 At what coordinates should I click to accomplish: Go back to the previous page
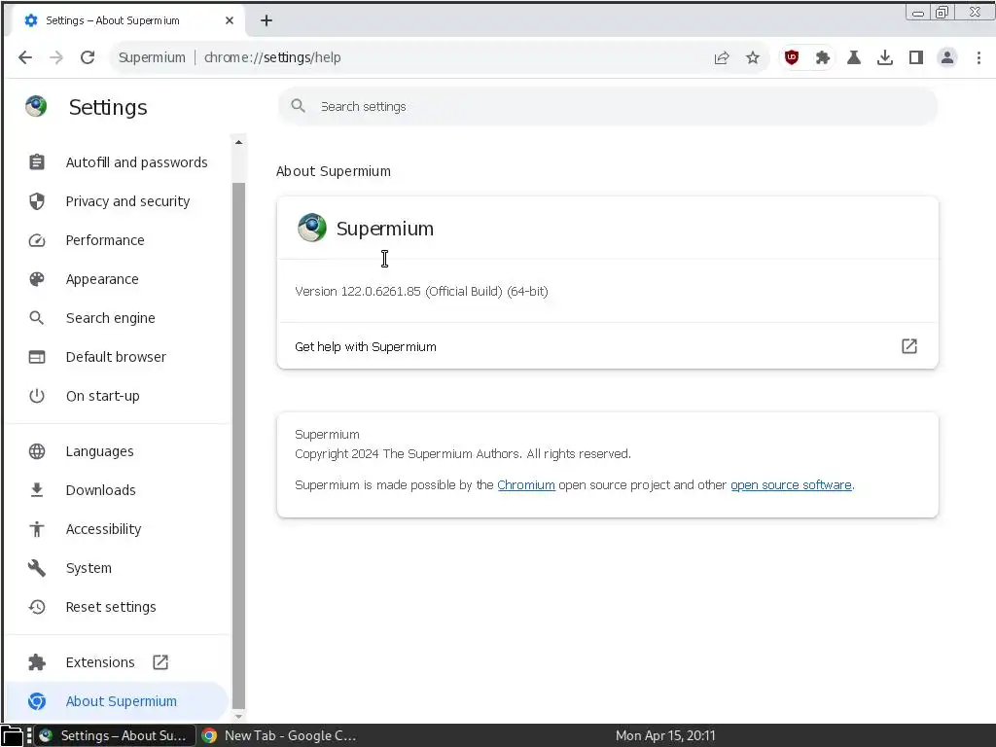25,57
